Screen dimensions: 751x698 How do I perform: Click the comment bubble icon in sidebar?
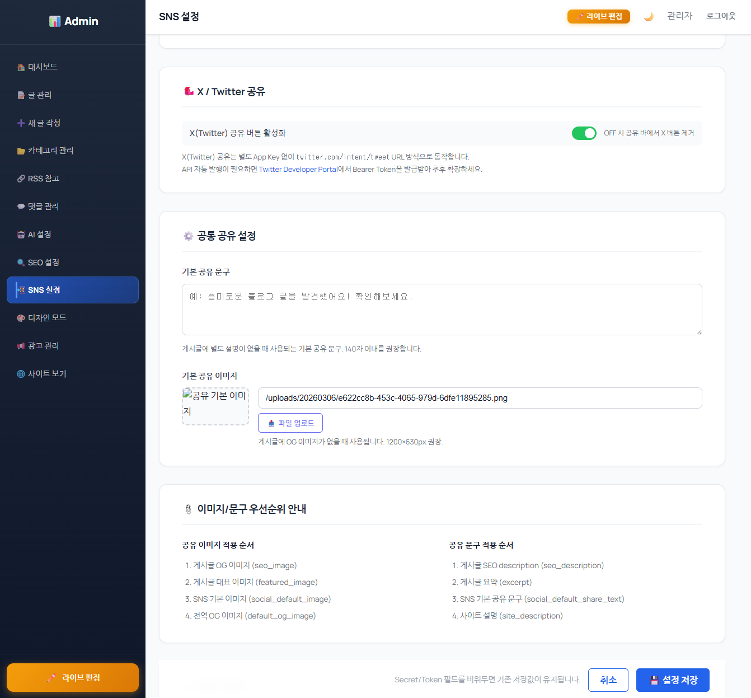tap(21, 207)
